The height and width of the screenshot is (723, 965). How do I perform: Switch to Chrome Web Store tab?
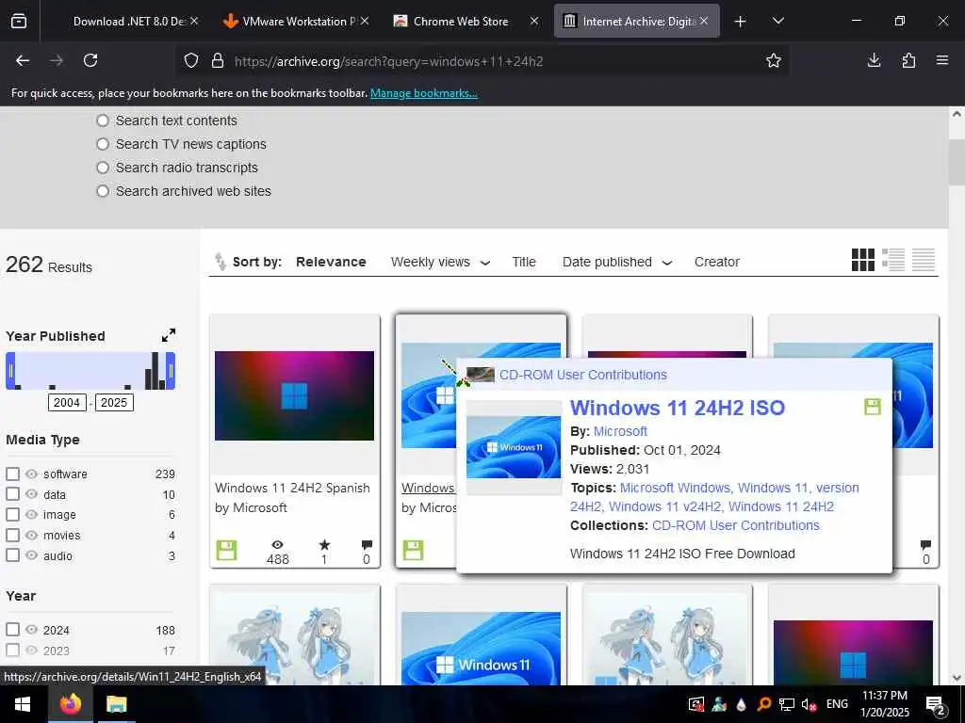[x=460, y=22]
